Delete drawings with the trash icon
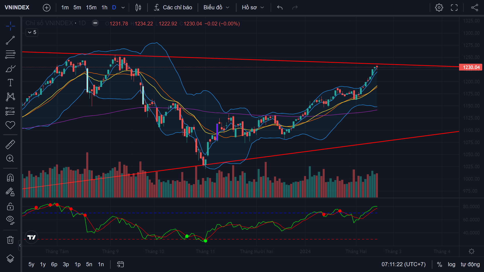484x272 pixels. 10,240
